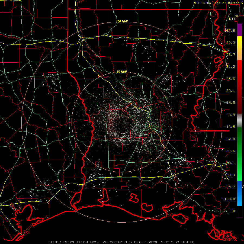This screenshot has height=244, width=244.
Task: Click the yellow-orange segment of the color bar
Action: 239,48
